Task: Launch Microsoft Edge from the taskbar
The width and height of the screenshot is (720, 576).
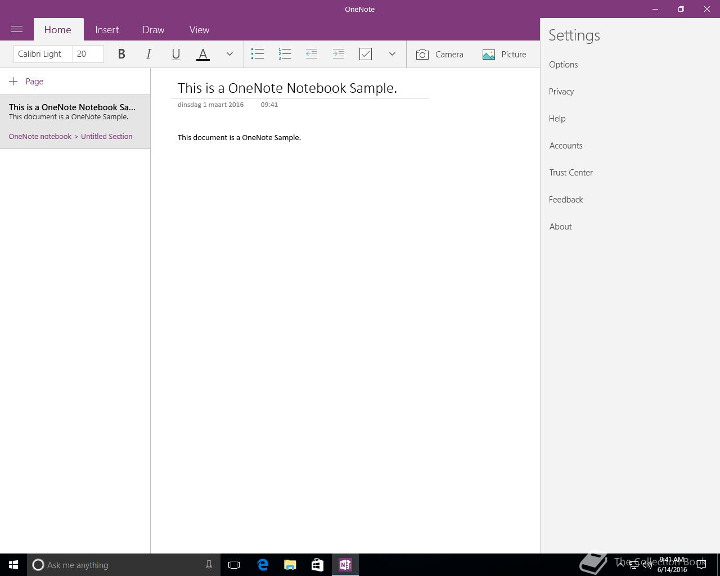Action: [263, 565]
